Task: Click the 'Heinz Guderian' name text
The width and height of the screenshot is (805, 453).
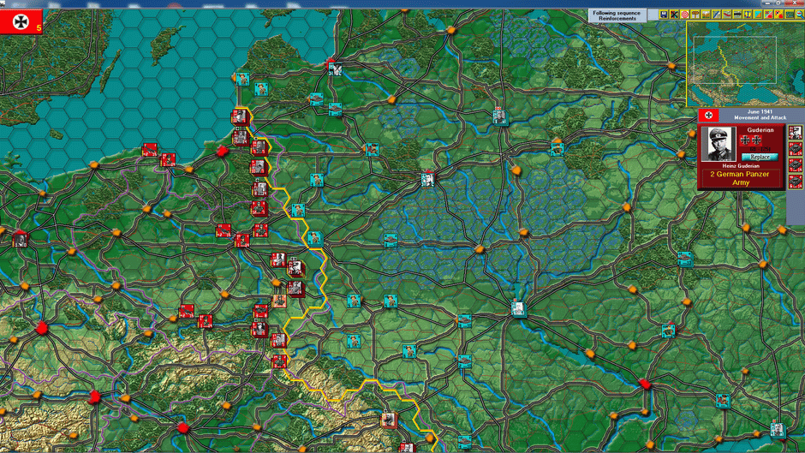Action: (x=740, y=166)
